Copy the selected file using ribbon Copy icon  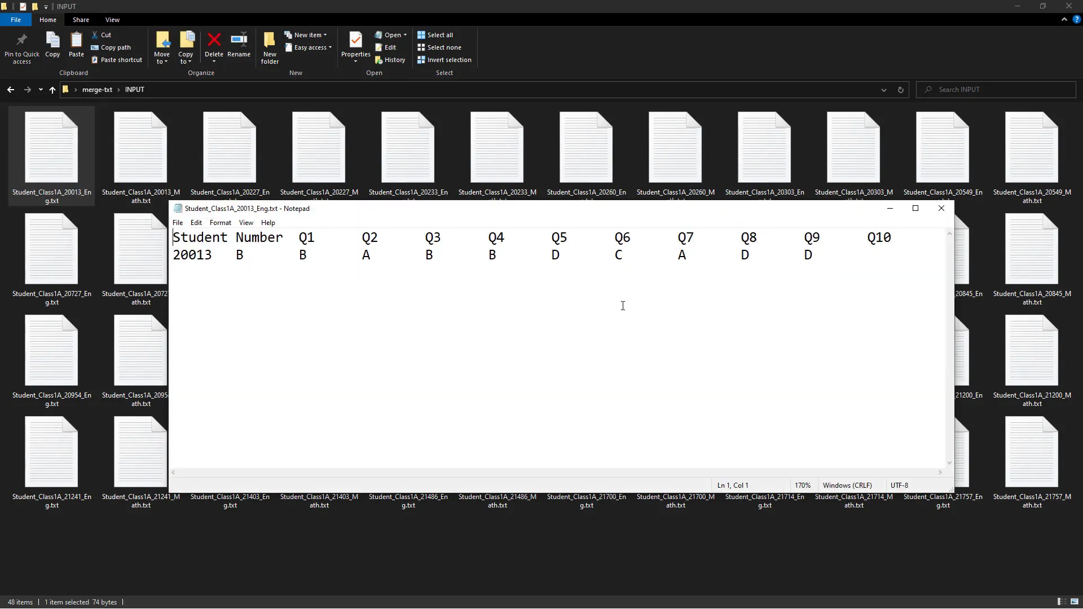click(x=52, y=46)
